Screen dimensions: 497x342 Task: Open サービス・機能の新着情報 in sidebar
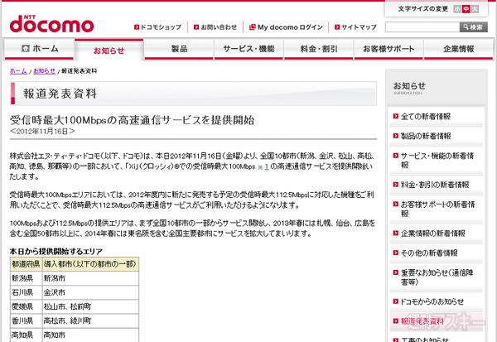click(437, 161)
